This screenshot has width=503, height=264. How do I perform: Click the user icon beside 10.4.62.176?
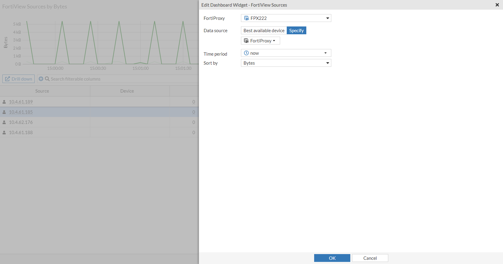(4, 122)
